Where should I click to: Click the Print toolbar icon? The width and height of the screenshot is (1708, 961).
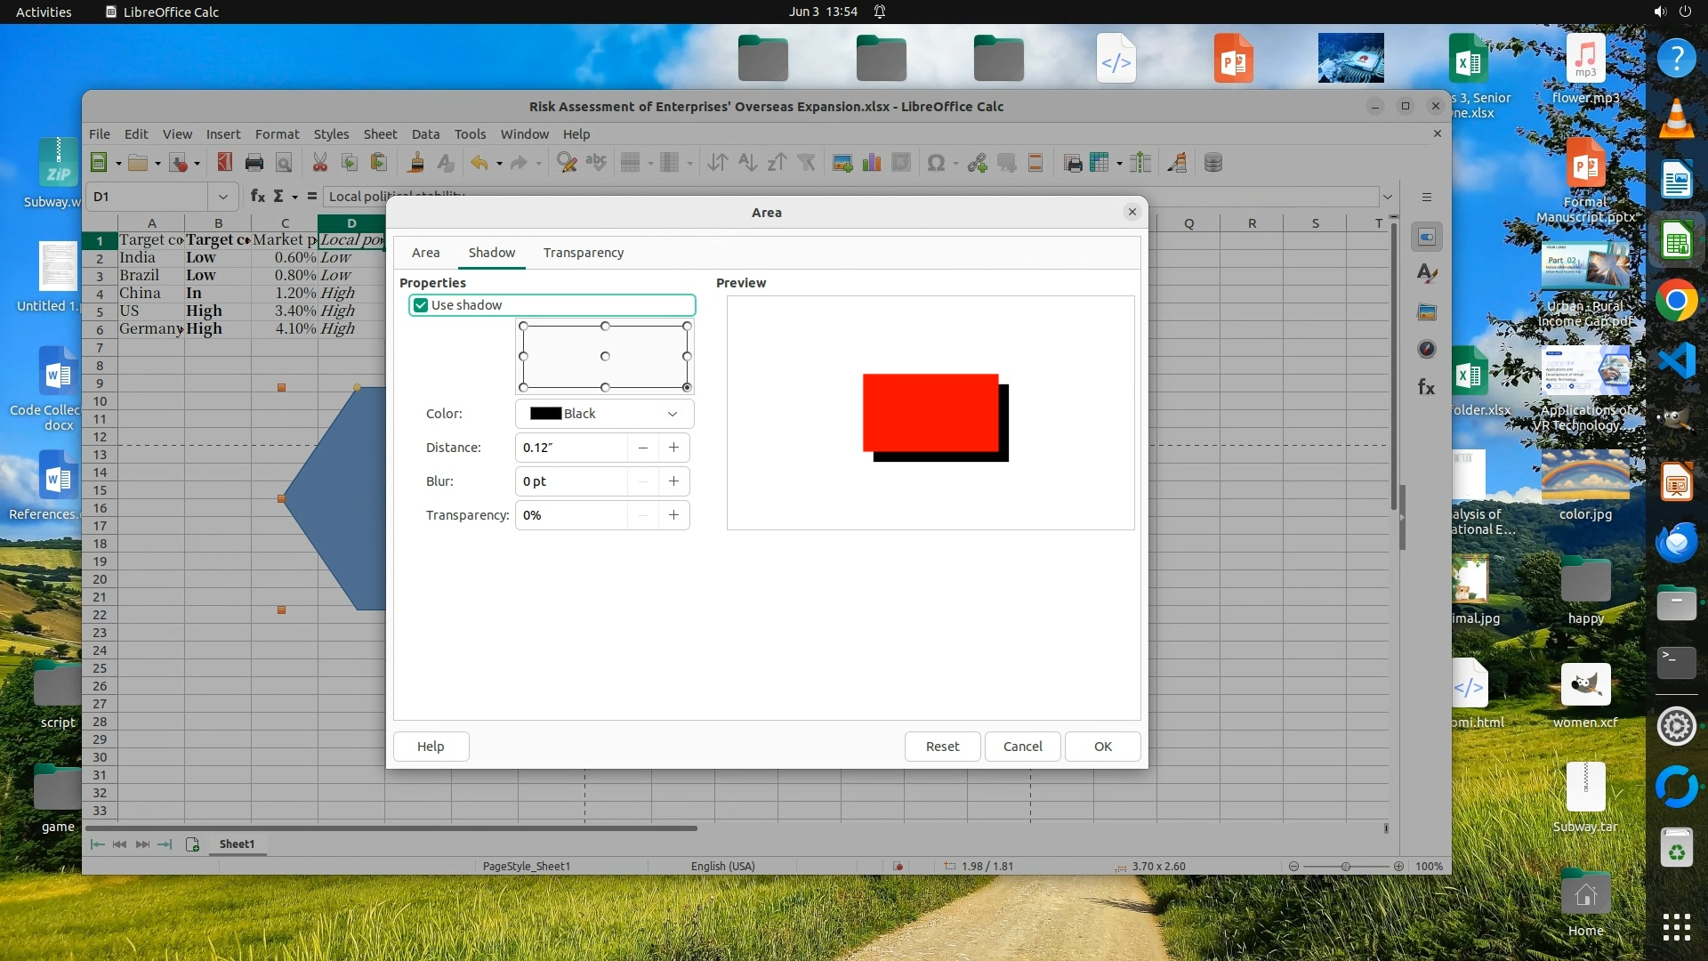254,163
